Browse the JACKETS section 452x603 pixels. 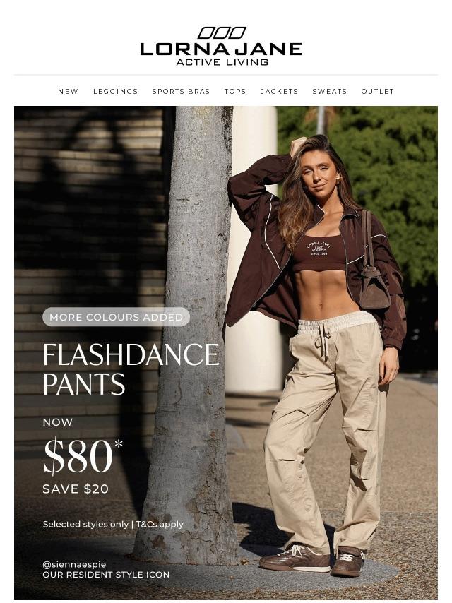279,92
